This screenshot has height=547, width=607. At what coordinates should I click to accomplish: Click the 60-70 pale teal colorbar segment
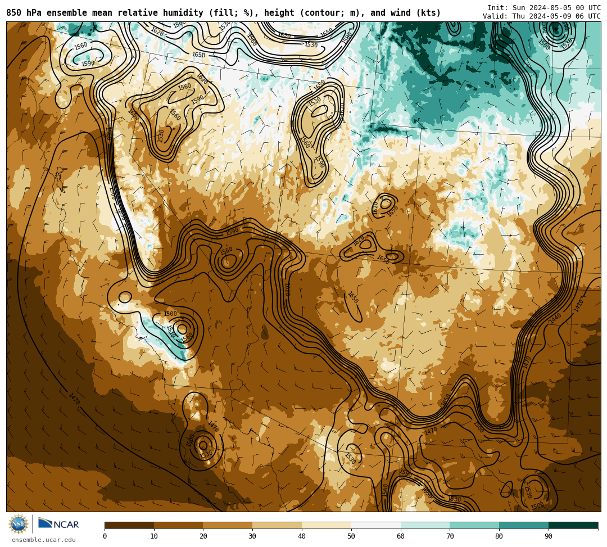425,525
